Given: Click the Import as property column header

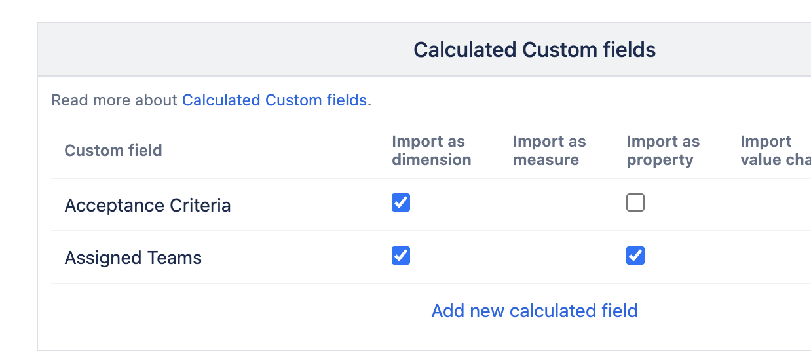Looking at the screenshot, I should point(663,151).
